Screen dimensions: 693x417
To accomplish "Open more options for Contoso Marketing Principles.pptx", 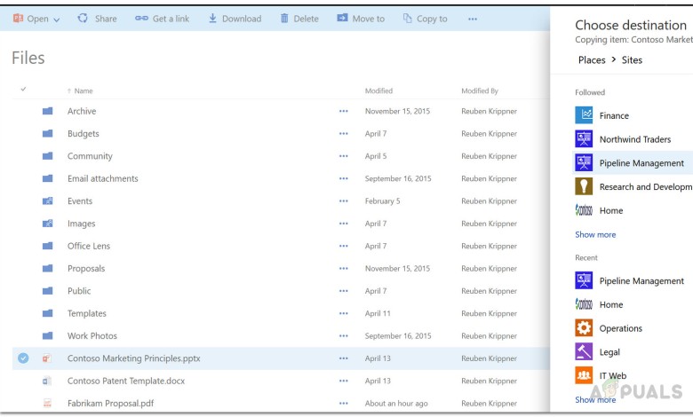I will (x=344, y=358).
